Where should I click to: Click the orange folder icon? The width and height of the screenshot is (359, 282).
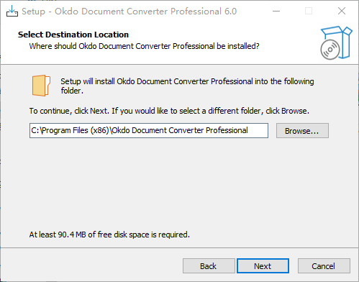coord(41,86)
